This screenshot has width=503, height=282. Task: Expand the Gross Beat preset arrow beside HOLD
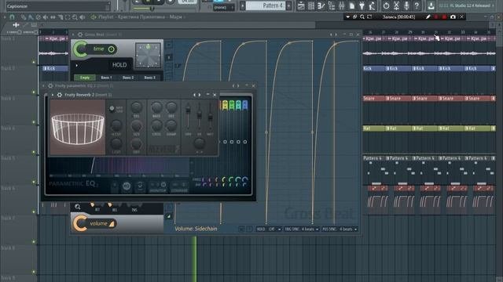[x=77, y=65]
